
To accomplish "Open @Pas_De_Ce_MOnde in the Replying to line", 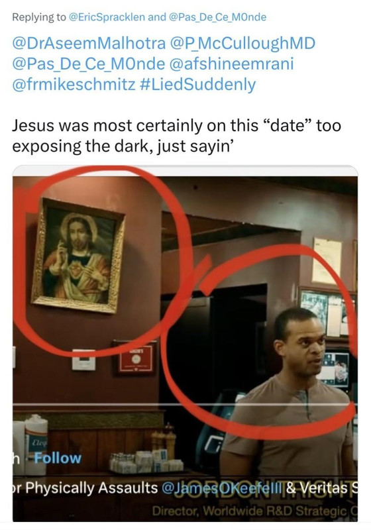I will coord(217,17).
